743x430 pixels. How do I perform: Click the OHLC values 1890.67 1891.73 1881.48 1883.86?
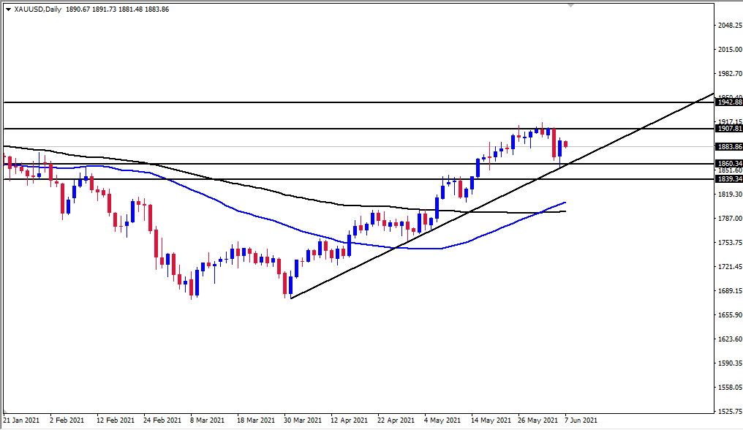click(x=117, y=9)
